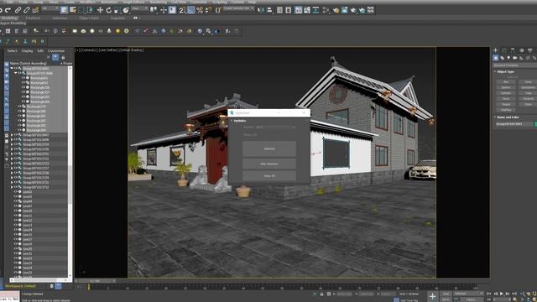Image resolution: width=537 pixels, height=302 pixels.
Task: Collapse the second nested group row
Action: pyautogui.click(x=16, y=73)
